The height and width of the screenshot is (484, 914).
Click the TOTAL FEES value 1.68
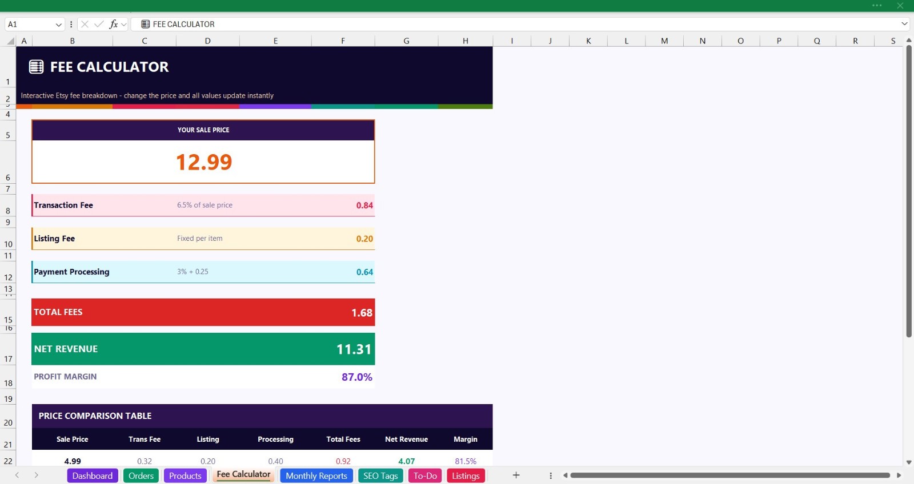362,313
